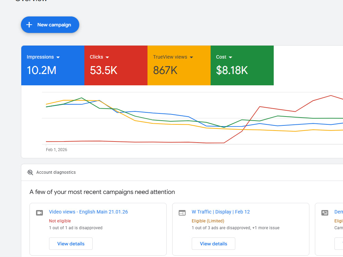Open Video views - English Main 21.01.26 campaign
343x257 pixels.
click(88, 212)
